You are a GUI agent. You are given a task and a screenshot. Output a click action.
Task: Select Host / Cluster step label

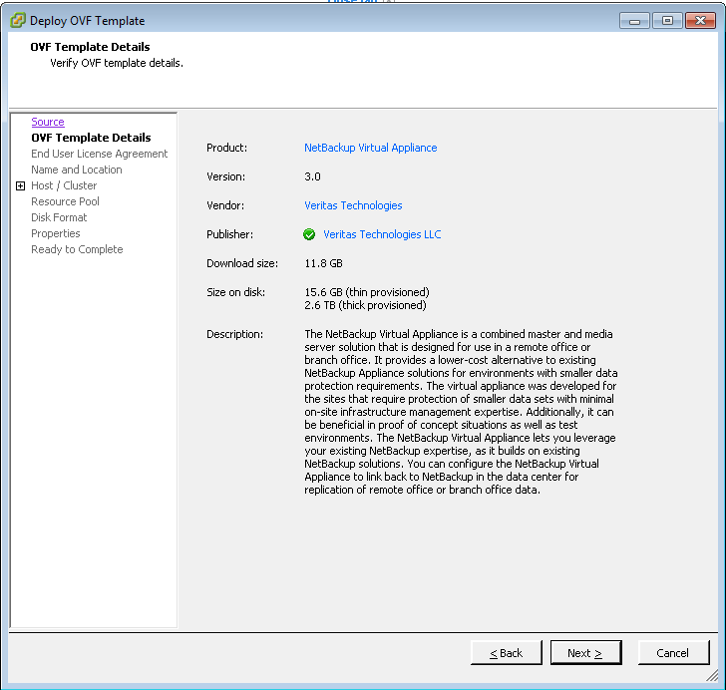pos(64,185)
